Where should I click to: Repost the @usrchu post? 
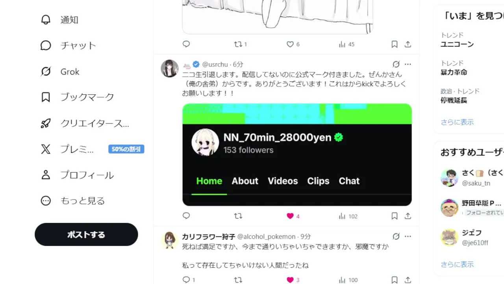coord(238,216)
